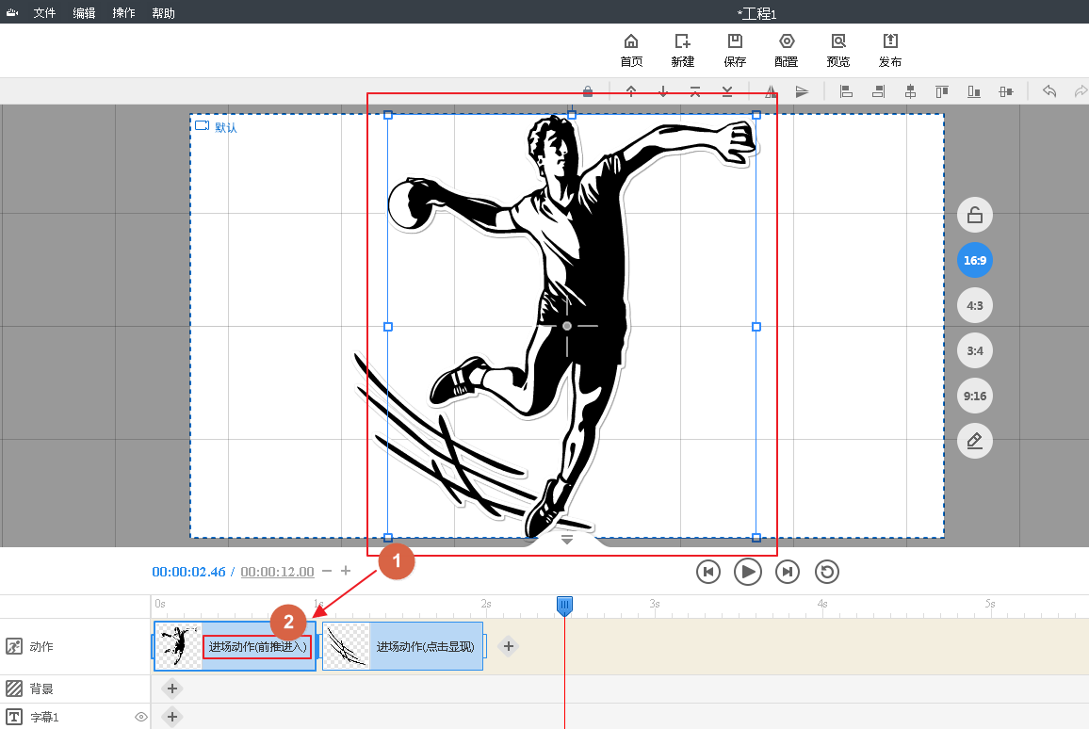Image resolution: width=1089 pixels, height=729 pixels.
Task: Open the 文件 menu
Action: [44, 13]
